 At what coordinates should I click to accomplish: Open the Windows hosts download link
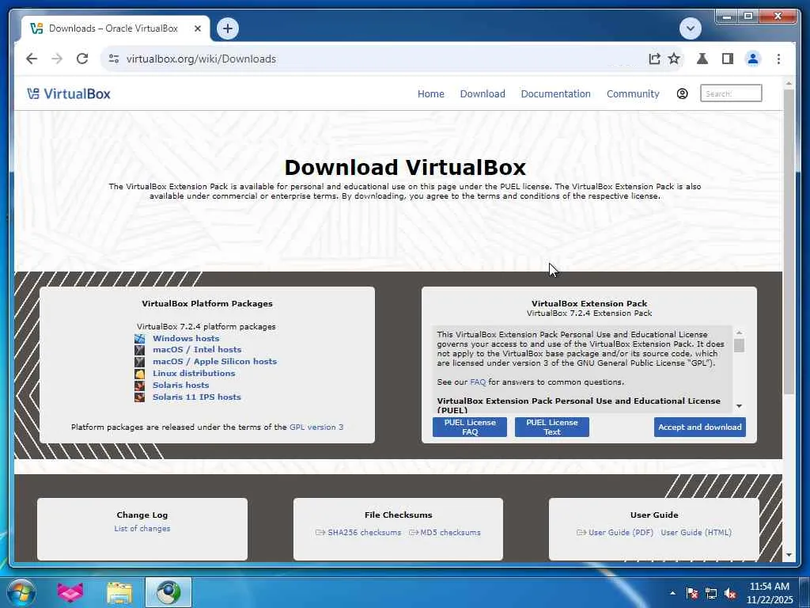tap(186, 338)
